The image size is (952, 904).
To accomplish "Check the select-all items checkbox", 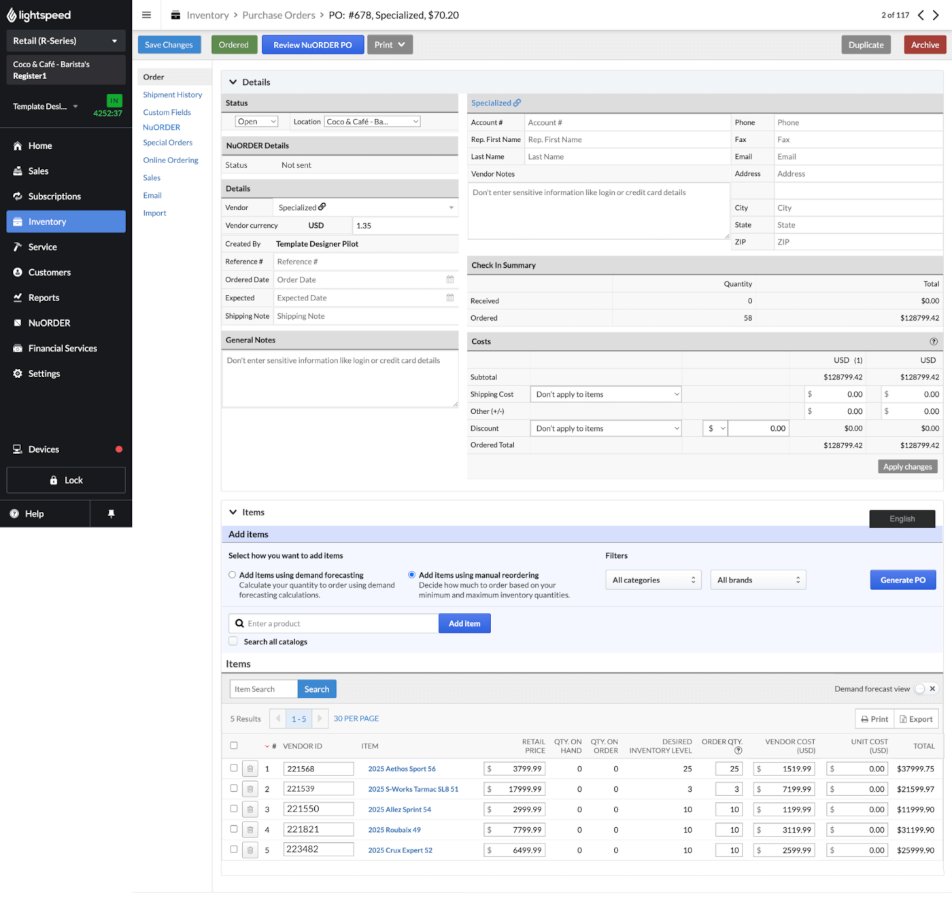I will [234, 746].
